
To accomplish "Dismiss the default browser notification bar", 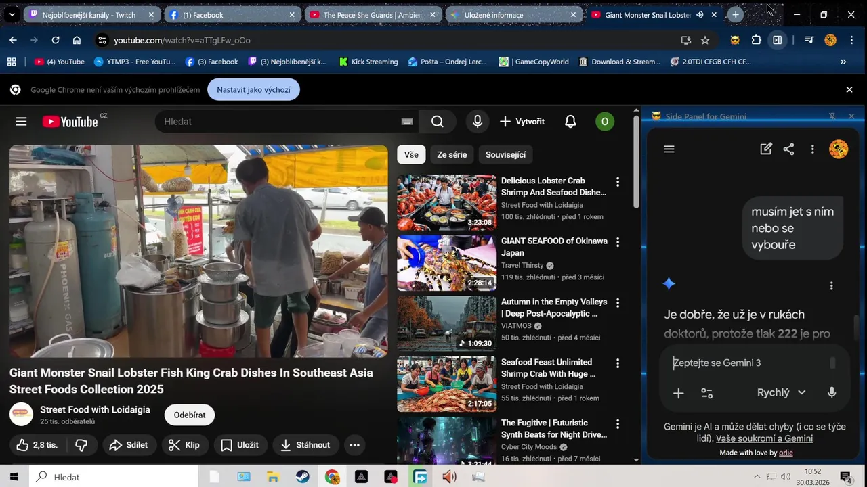I will click(x=849, y=89).
